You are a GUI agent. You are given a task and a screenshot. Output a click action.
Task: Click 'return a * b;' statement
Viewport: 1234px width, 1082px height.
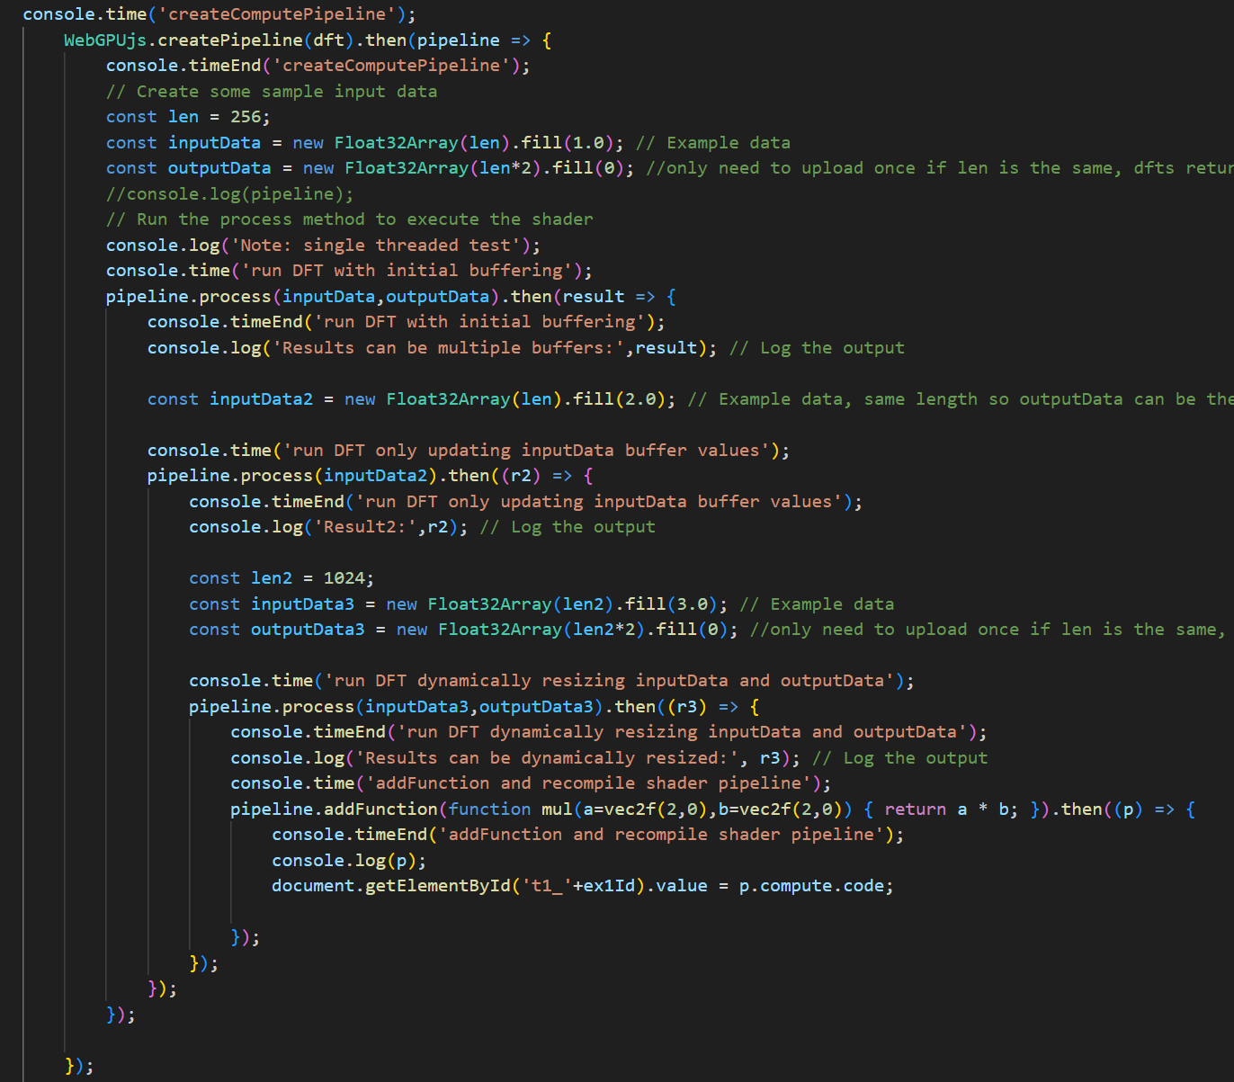click(952, 809)
